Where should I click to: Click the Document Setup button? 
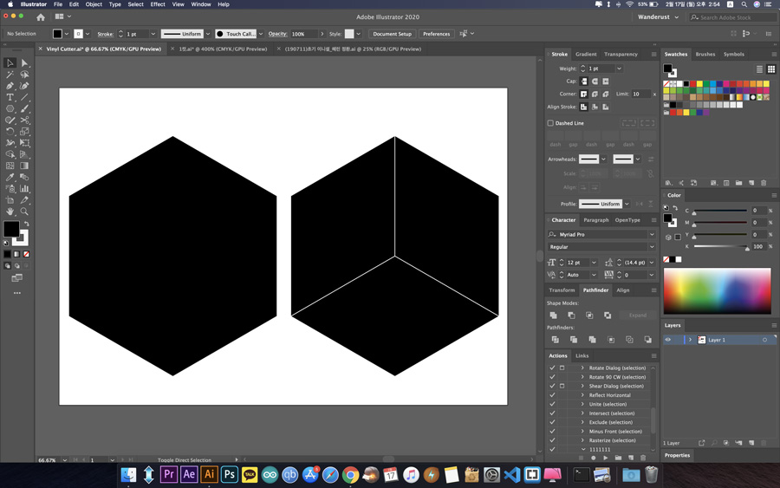pyautogui.click(x=392, y=34)
